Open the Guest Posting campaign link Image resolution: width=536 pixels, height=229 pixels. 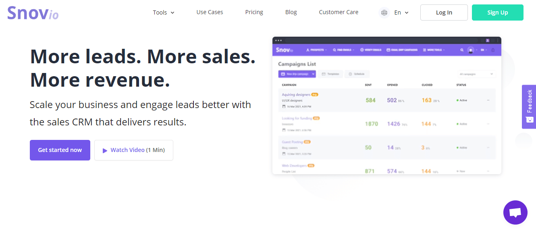tap(292, 142)
